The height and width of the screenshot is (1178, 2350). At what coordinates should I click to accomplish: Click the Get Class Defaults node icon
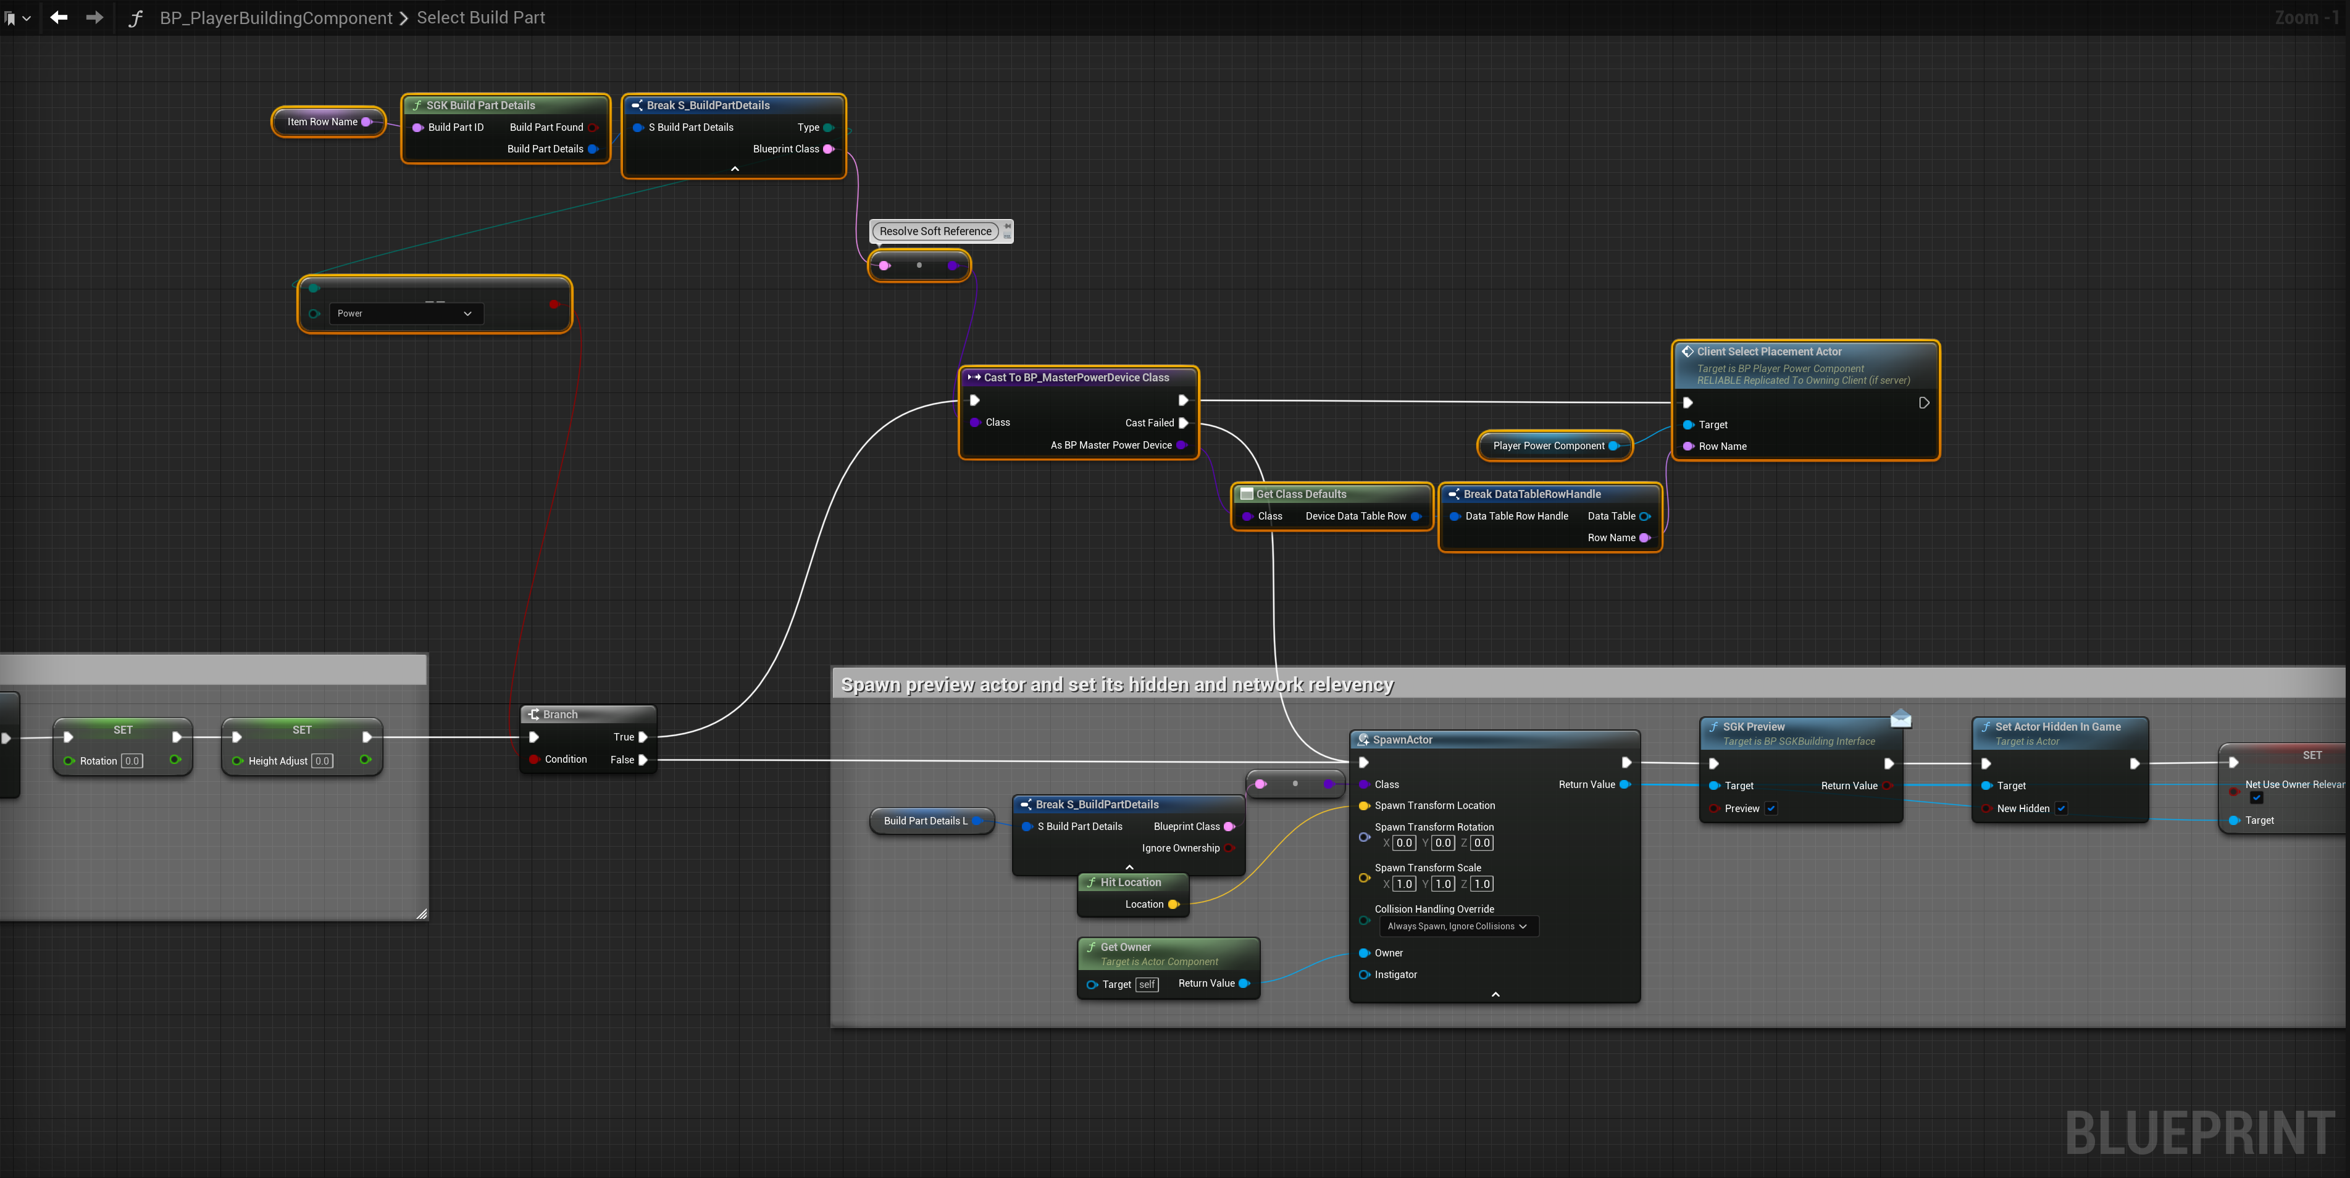[1246, 494]
